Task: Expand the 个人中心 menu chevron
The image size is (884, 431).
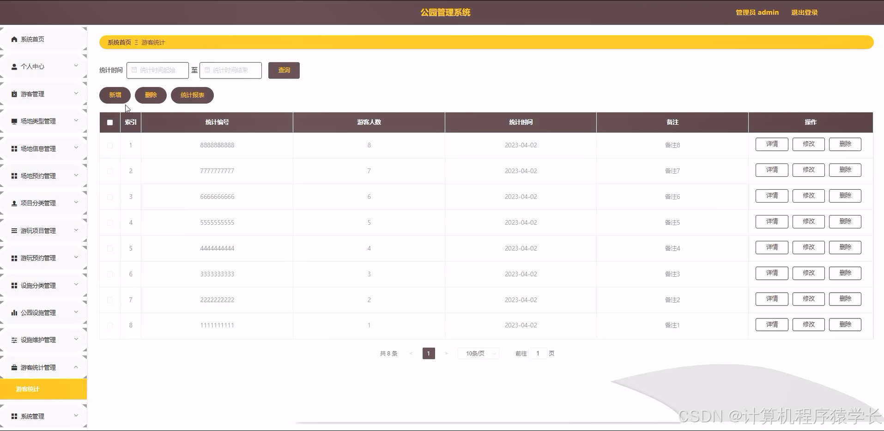Action: [76, 66]
